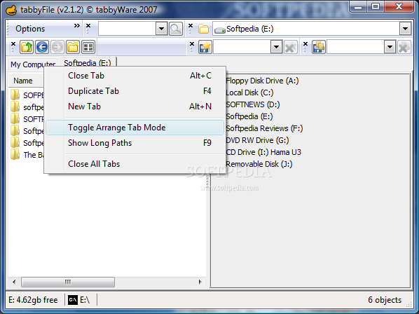419x314 pixels.
Task: Open the search box dropdown arrow
Action: 161,29
